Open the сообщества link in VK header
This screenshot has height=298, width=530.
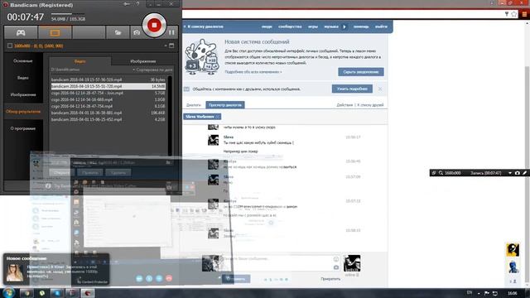tap(290, 26)
